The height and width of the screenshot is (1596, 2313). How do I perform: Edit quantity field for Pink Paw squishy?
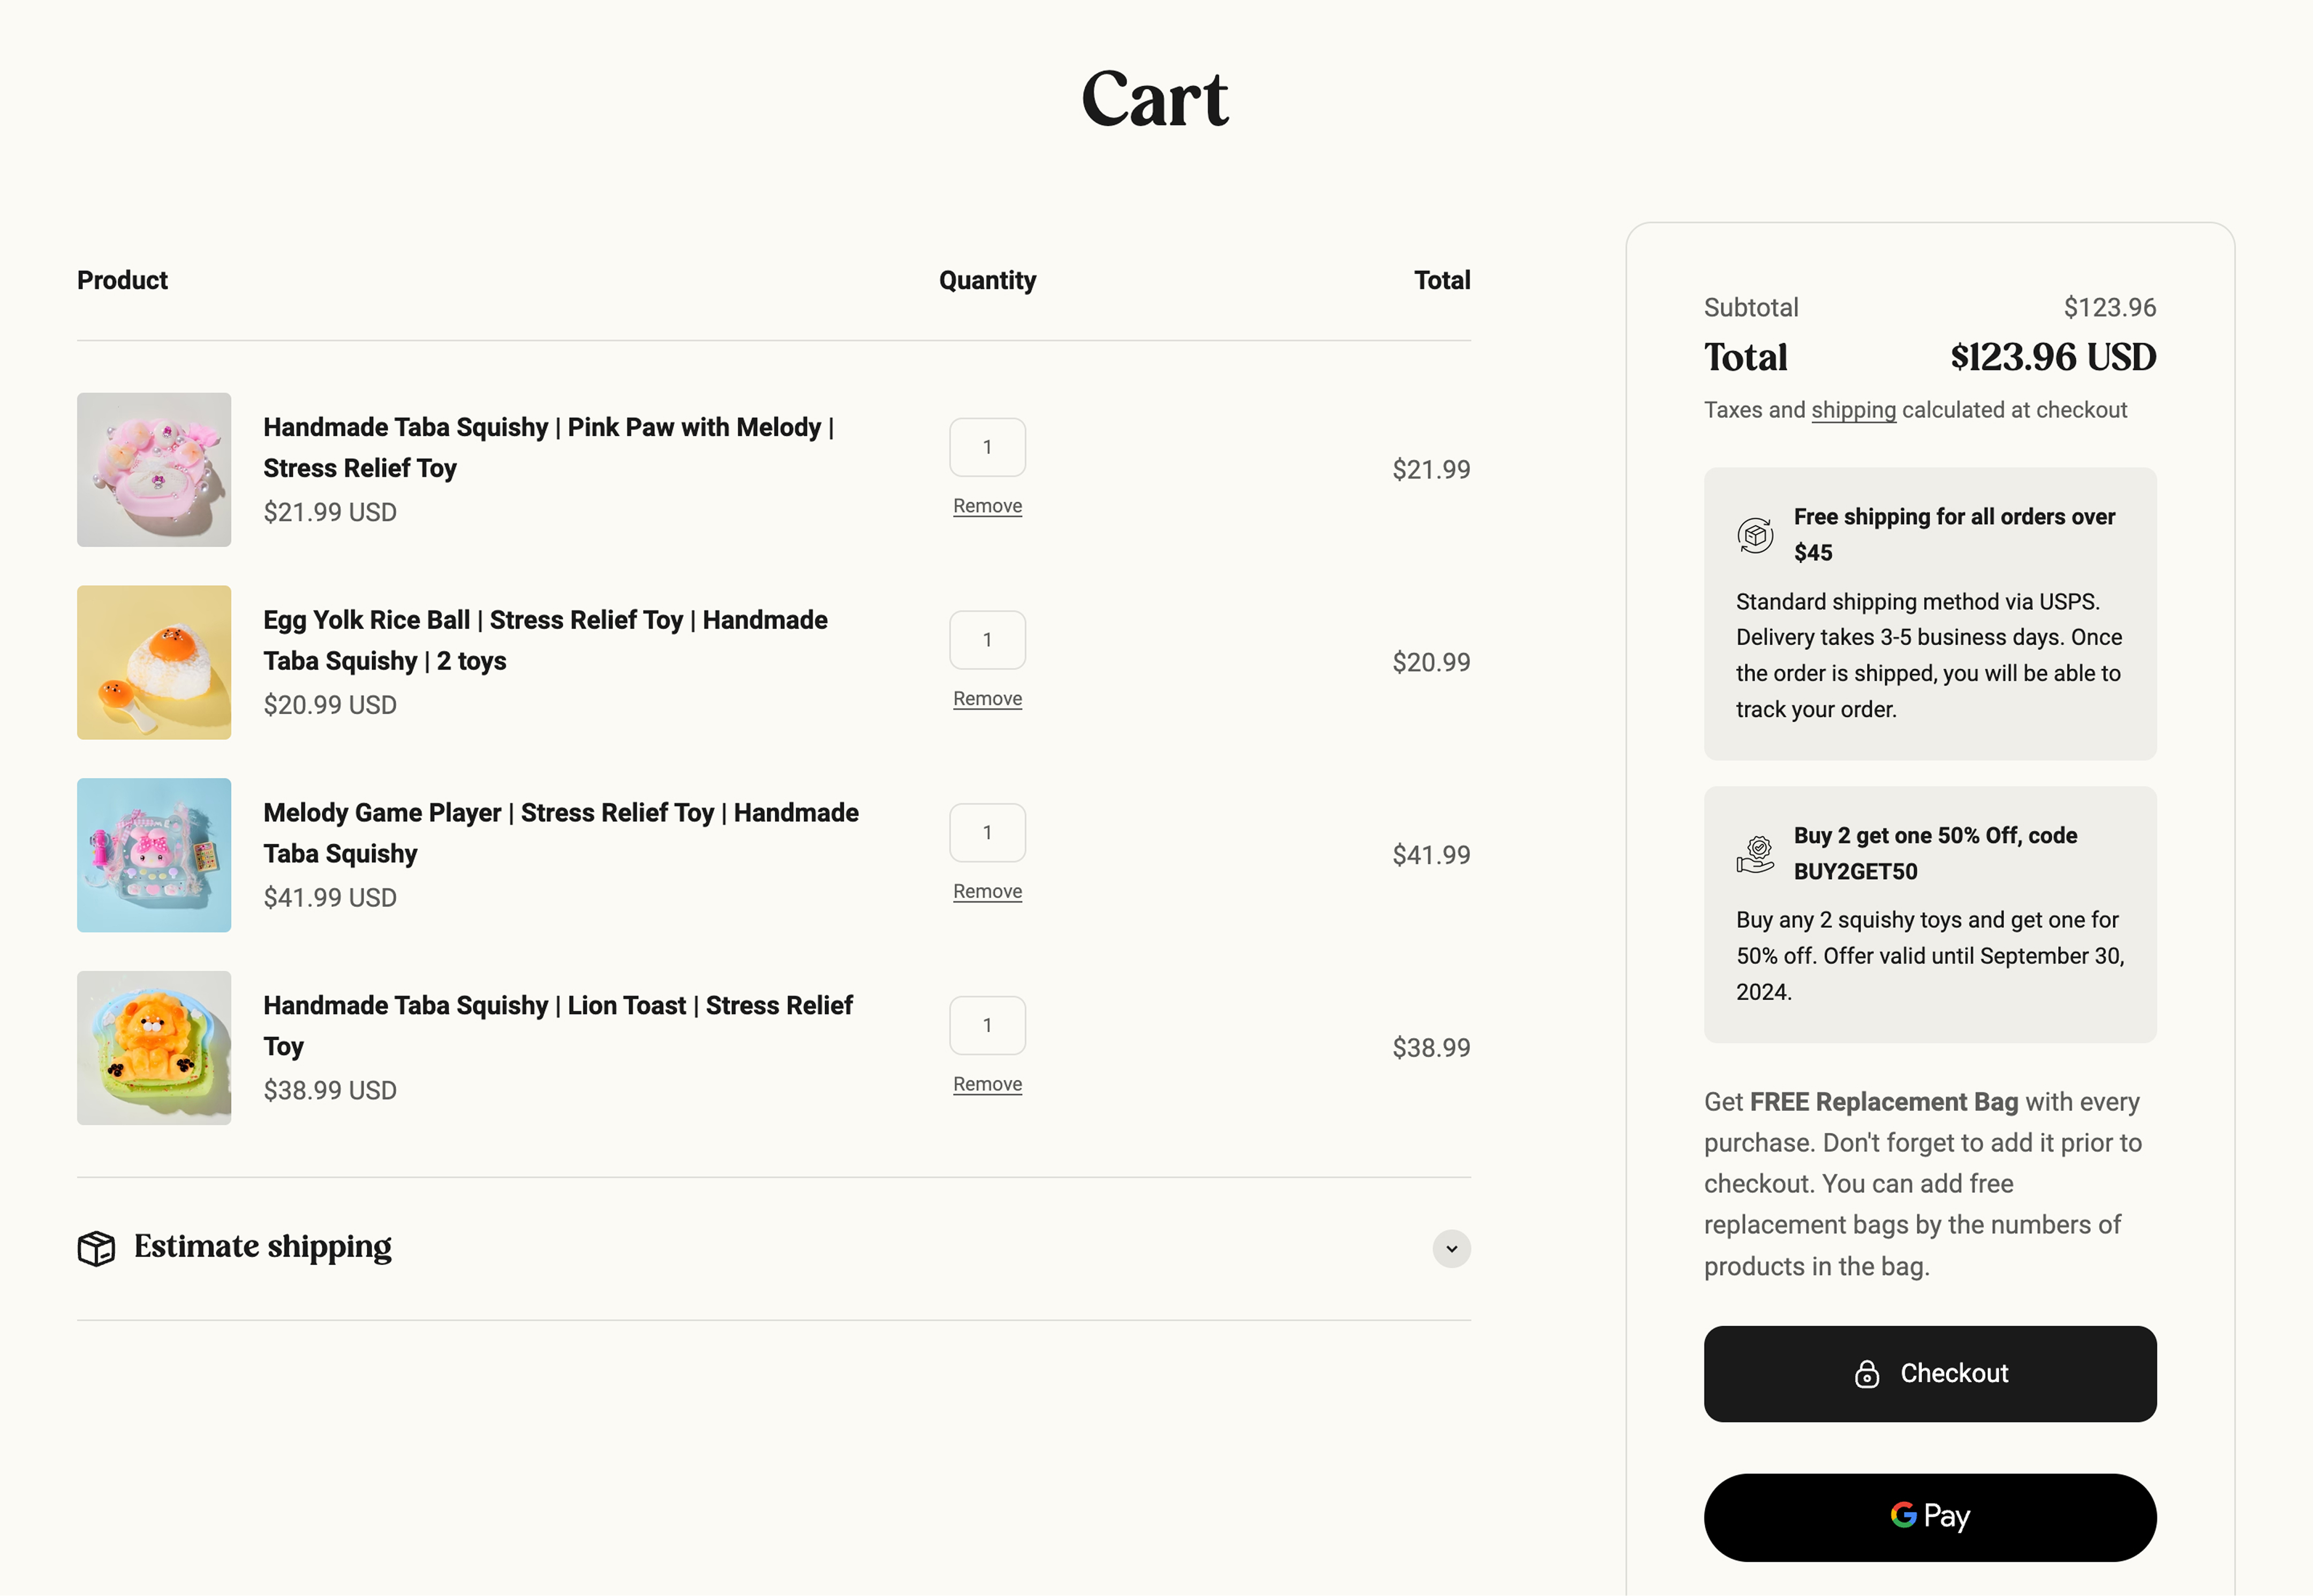(x=987, y=447)
